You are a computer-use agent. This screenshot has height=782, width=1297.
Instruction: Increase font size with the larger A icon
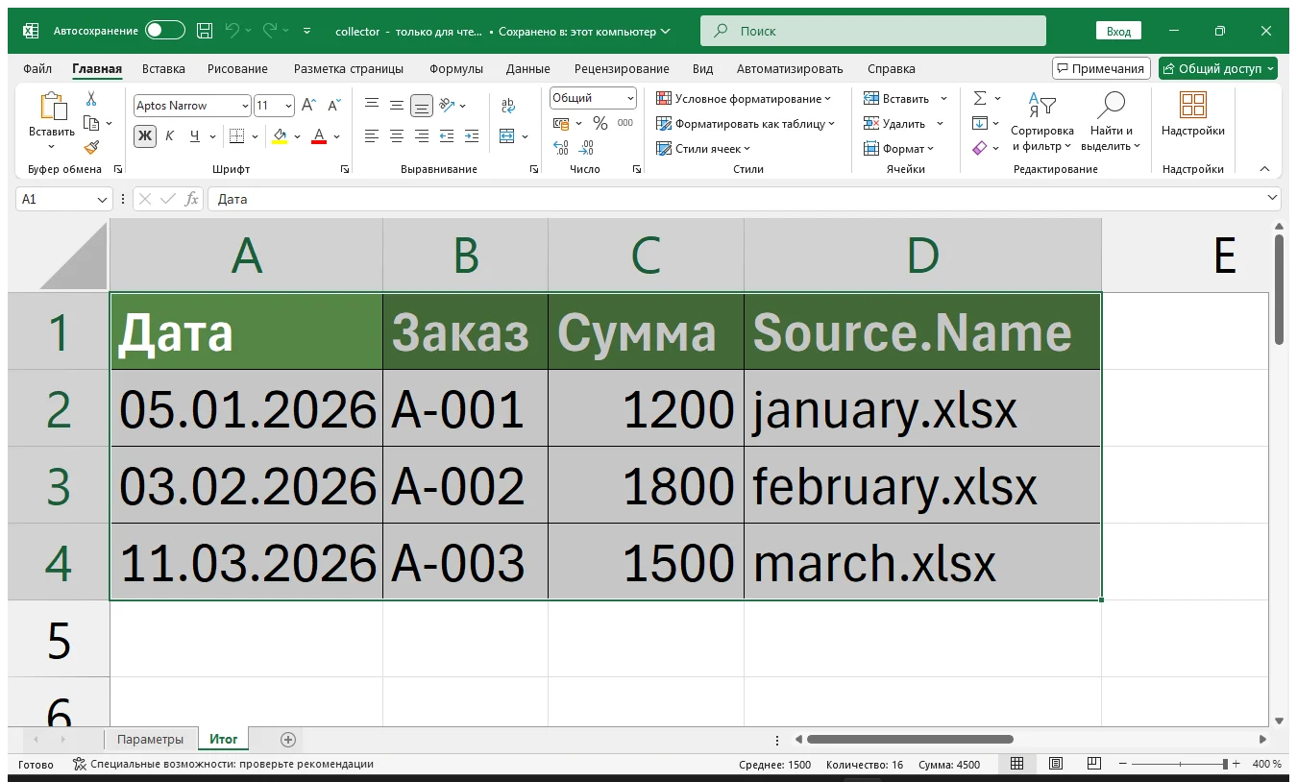pyautogui.click(x=308, y=106)
